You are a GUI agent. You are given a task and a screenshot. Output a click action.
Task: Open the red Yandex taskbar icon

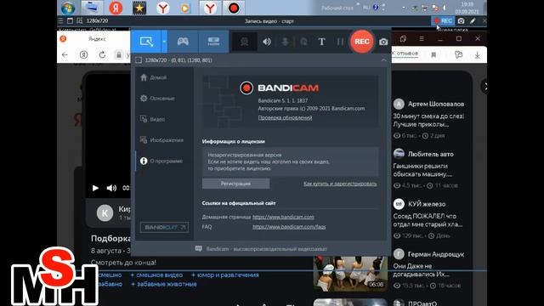[x=116, y=8]
